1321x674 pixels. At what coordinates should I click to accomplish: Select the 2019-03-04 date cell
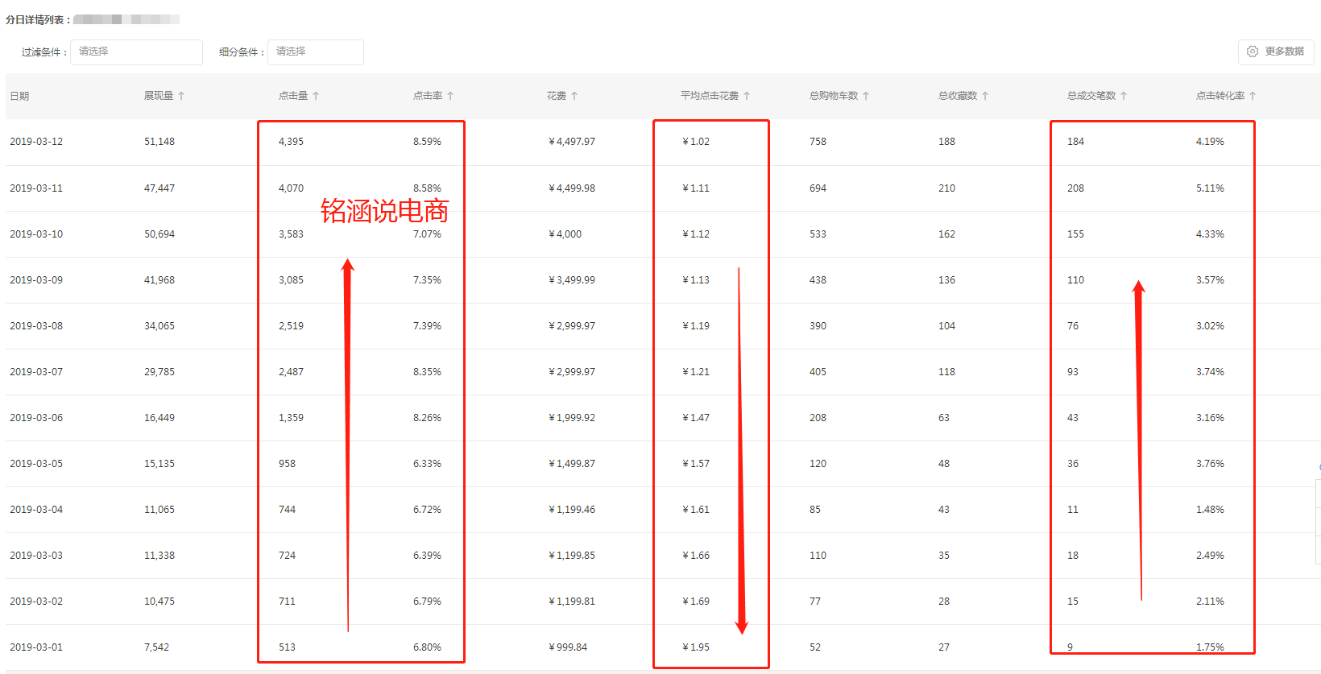coord(36,510)
